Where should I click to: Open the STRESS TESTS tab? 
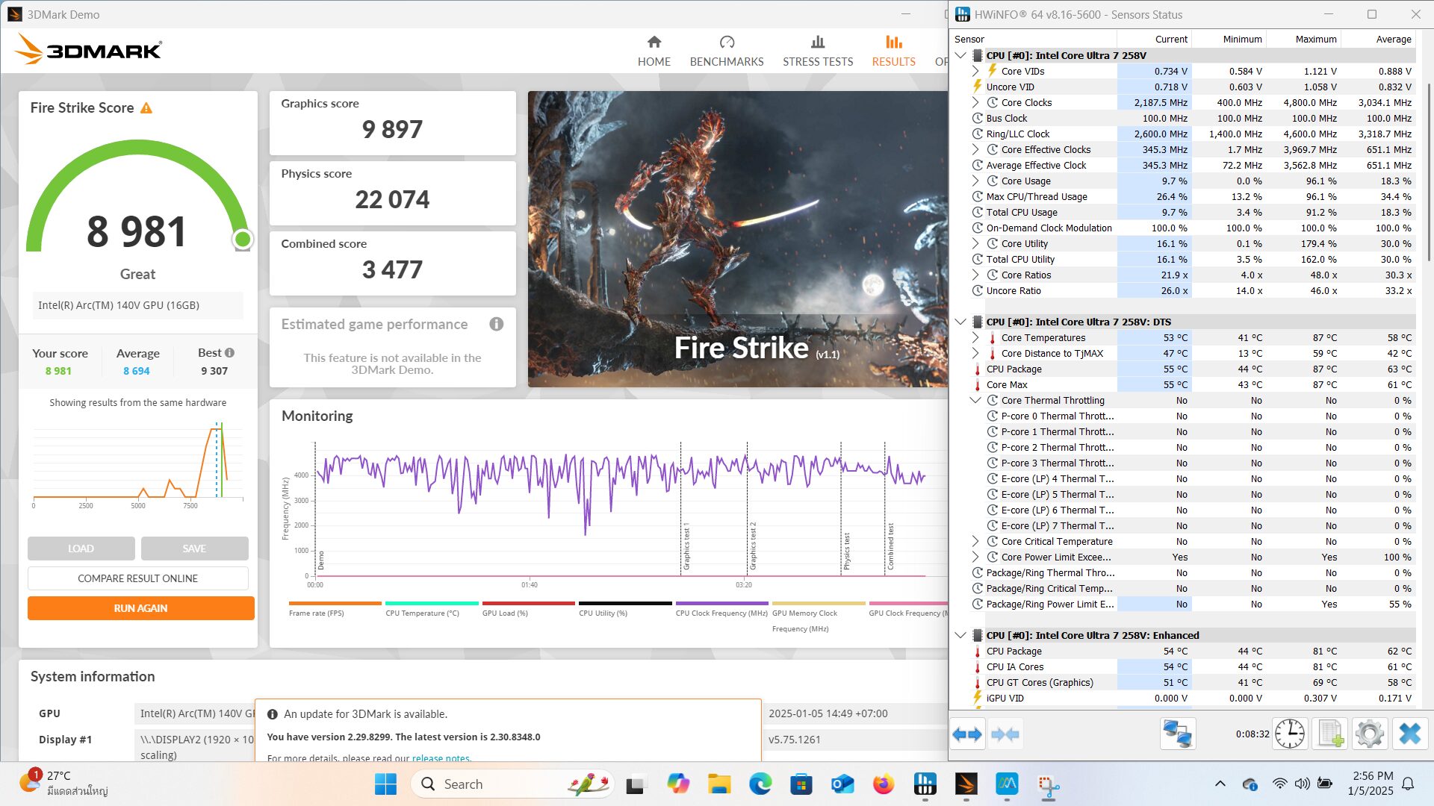tap(818, 51)
